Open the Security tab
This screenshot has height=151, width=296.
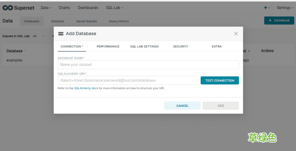(x=180, y=47)
